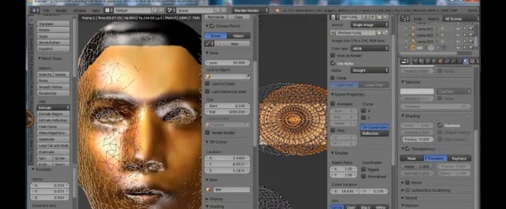This screenshot has height=209, width=506.
Task: Open the Object properties cube tab icon
Action: [x=440, y=61]
